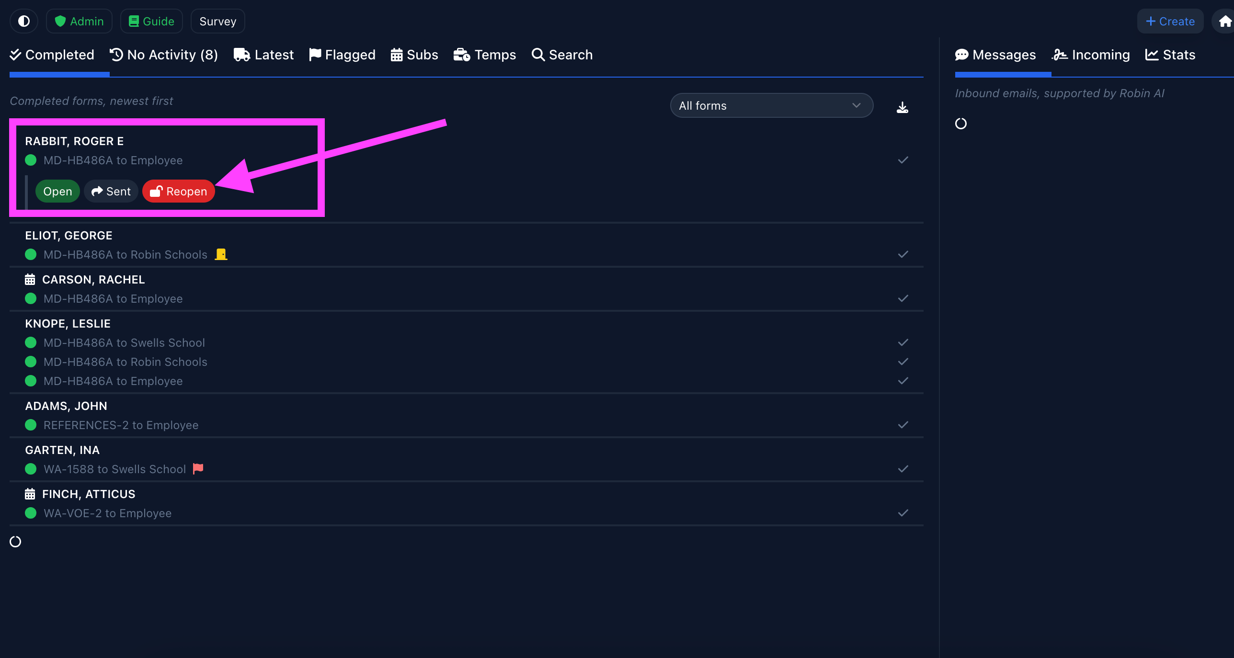This screenshot has height=658, width=1234.
Task: Open the Incoming tab
Action: coord(1091,55)
